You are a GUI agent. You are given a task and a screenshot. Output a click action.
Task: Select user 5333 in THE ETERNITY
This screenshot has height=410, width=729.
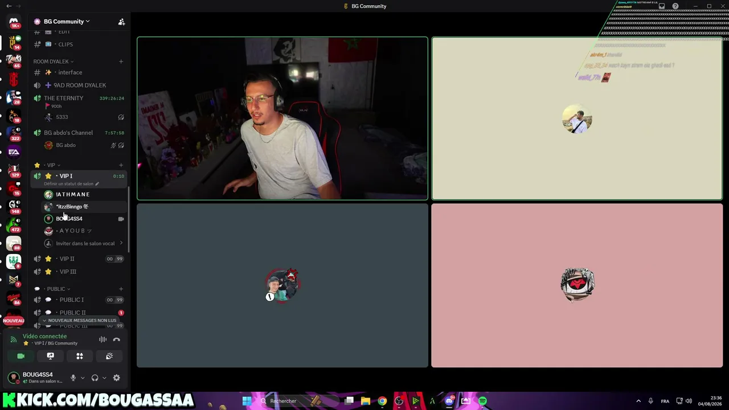[84, 117]
